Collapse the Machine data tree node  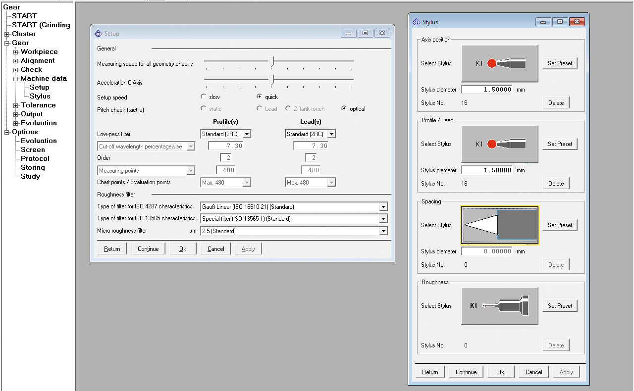[x=16, y=79]
